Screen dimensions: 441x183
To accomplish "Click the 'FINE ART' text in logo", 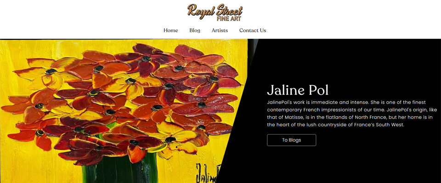I will coord(229,19).
